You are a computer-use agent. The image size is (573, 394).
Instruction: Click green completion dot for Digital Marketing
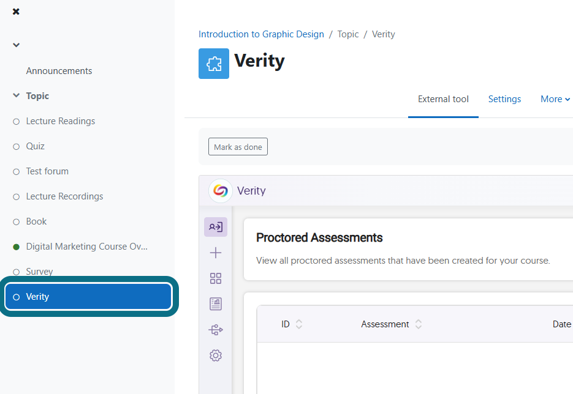point(16,247)
